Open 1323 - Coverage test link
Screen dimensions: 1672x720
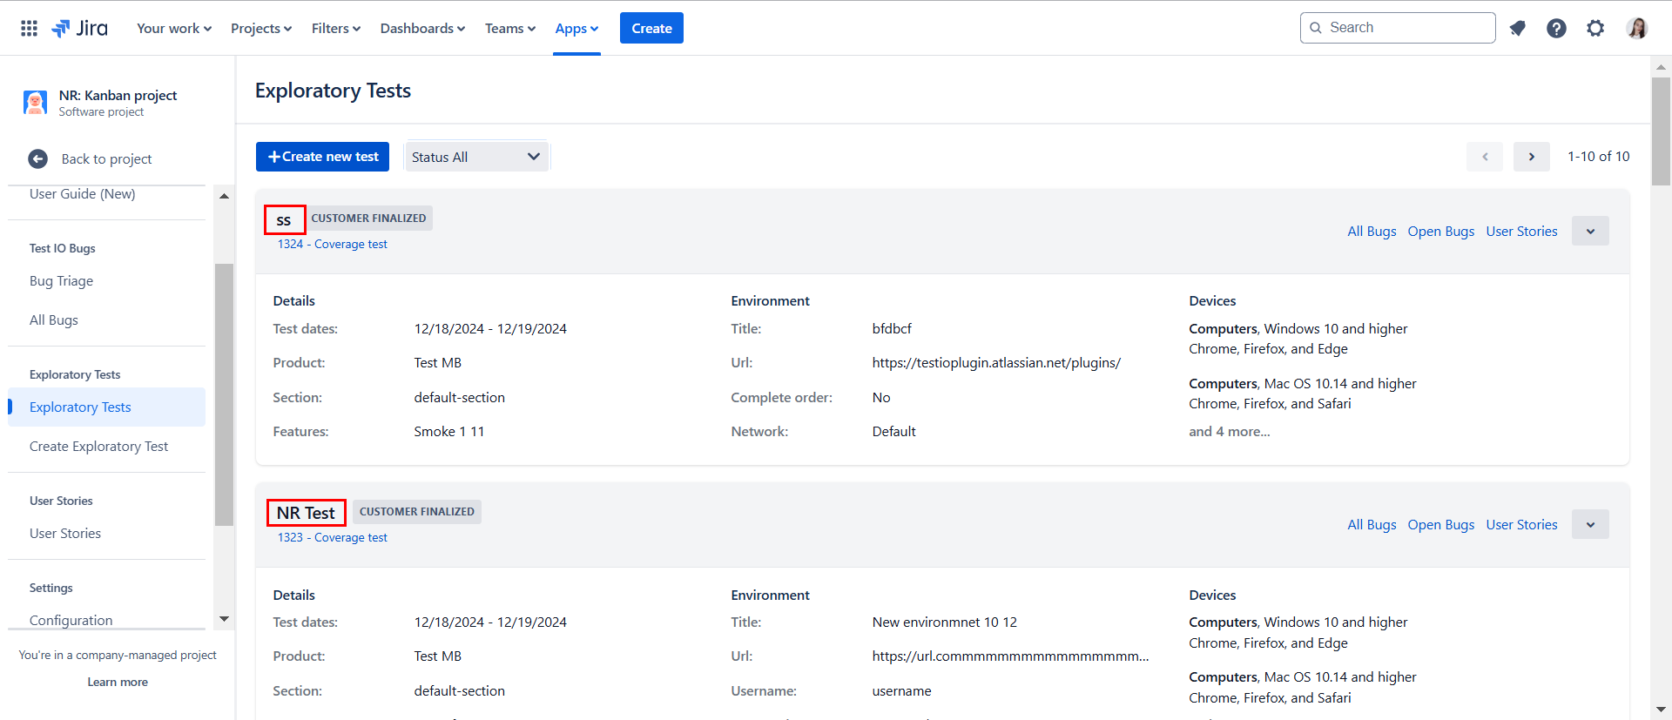pos(332,538)
